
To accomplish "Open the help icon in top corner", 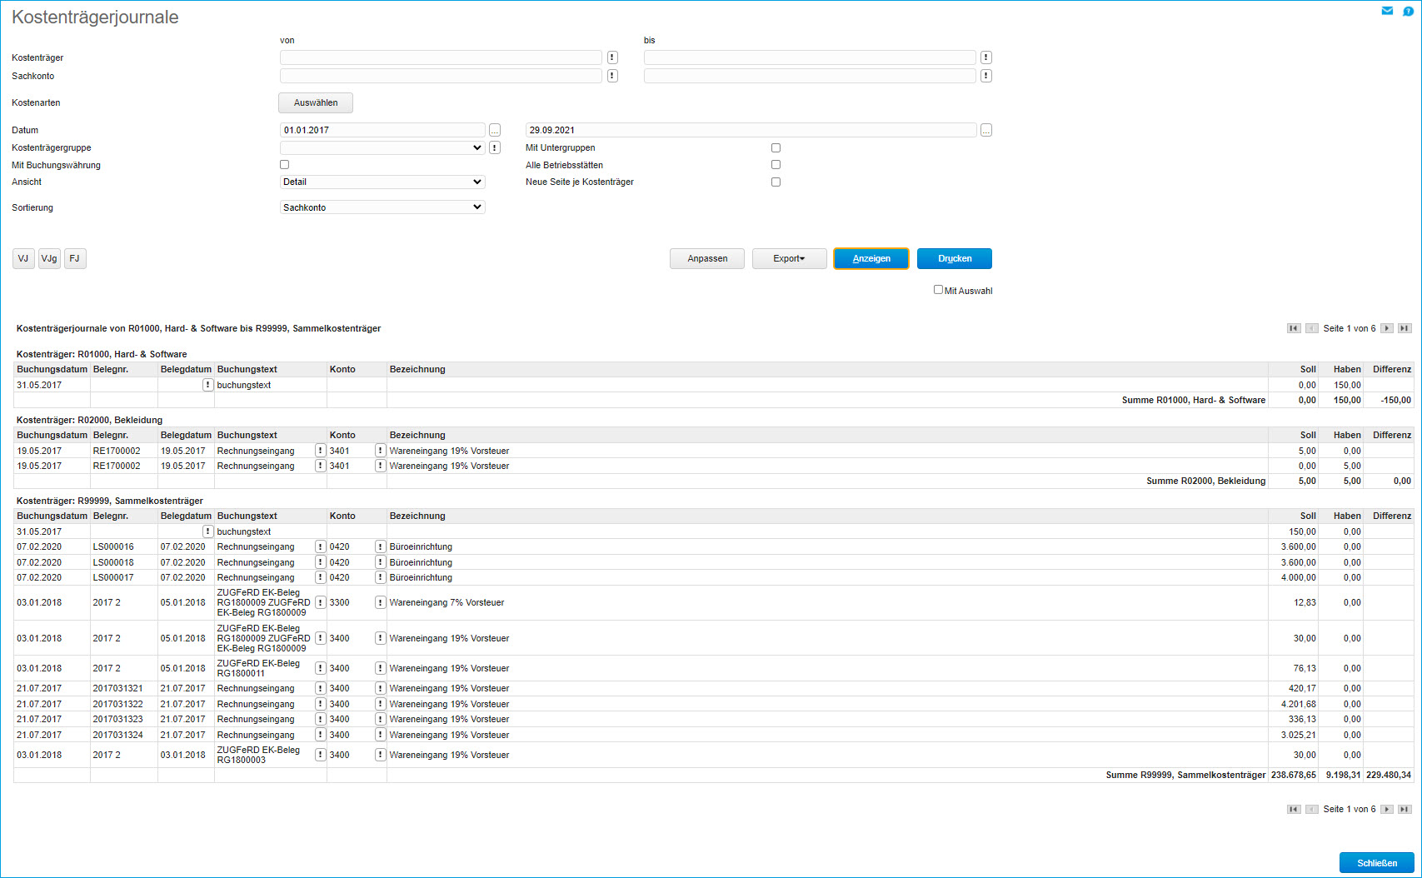I will pos(1408,11).
